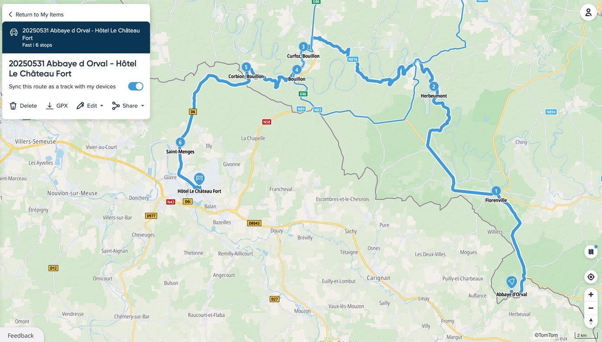The image size is (602, 342).
Task: Reset map north with compass arrow
Action: coord(591,322)
